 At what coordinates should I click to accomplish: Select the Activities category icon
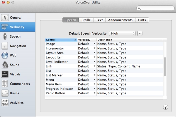click(5, 102)
